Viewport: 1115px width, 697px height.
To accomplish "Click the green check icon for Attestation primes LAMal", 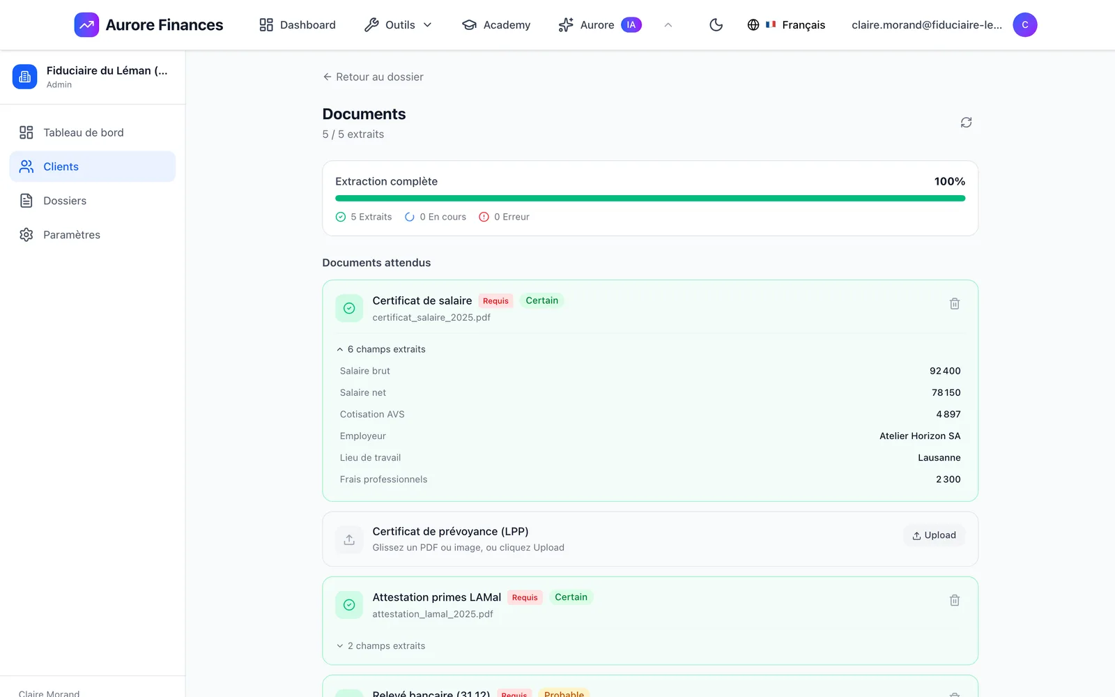I will 349,605.
